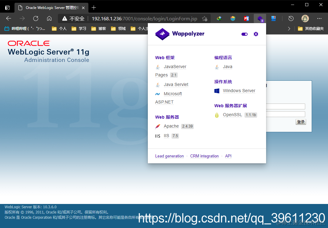Screen dimensions: 328x228
Task: Reload the page with refresh icon
Action: [36, 18]
